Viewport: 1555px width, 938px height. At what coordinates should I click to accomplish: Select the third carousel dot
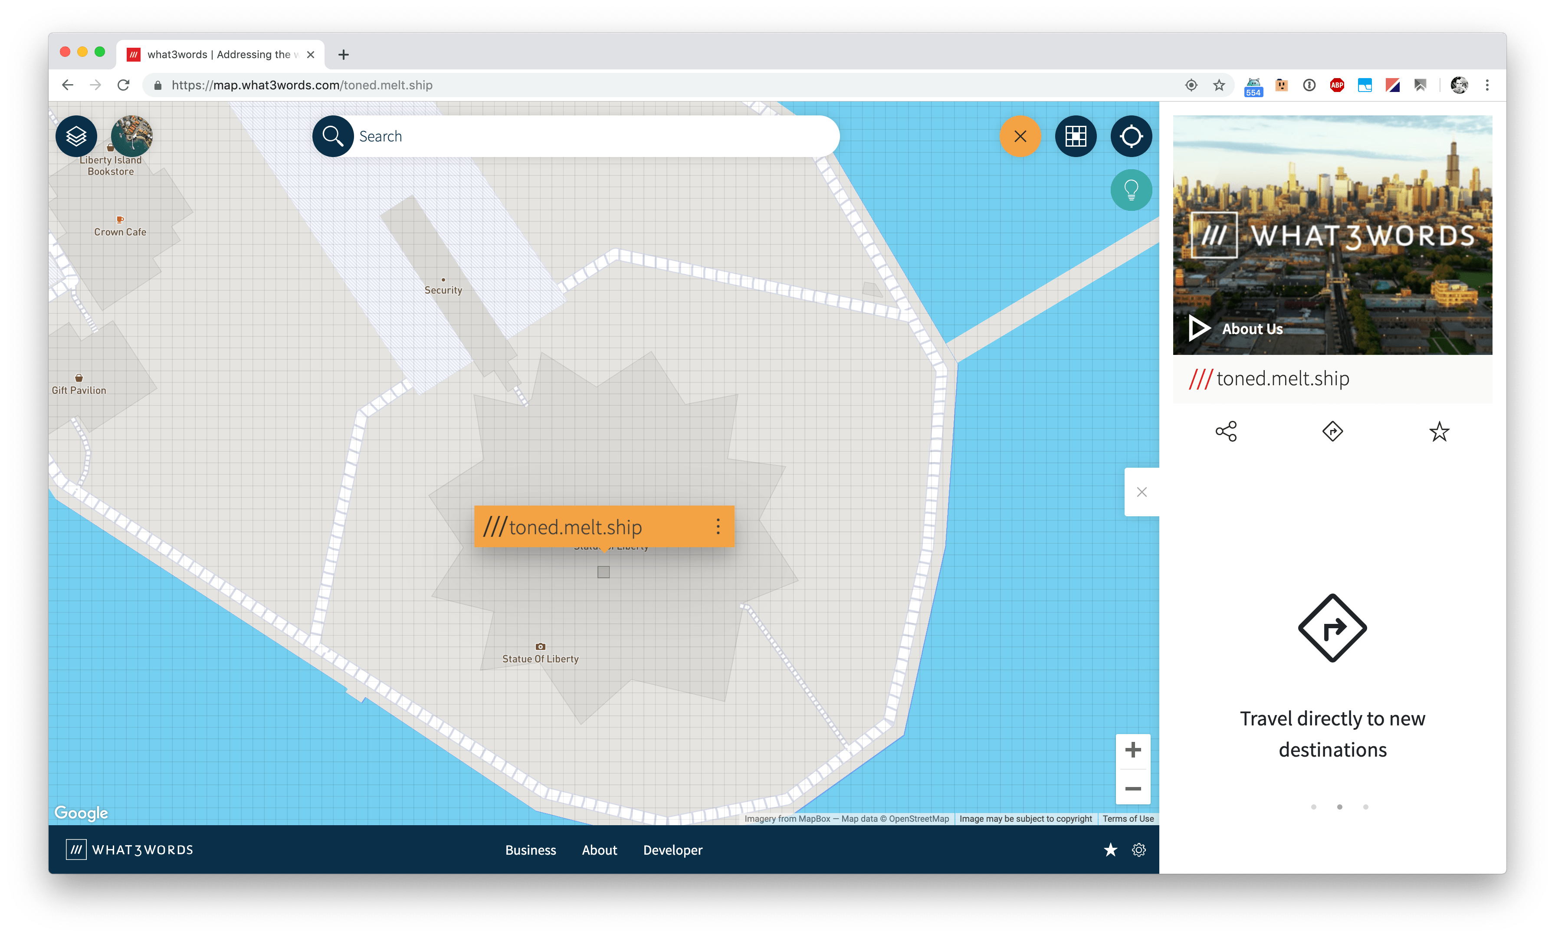(1365, 807)
